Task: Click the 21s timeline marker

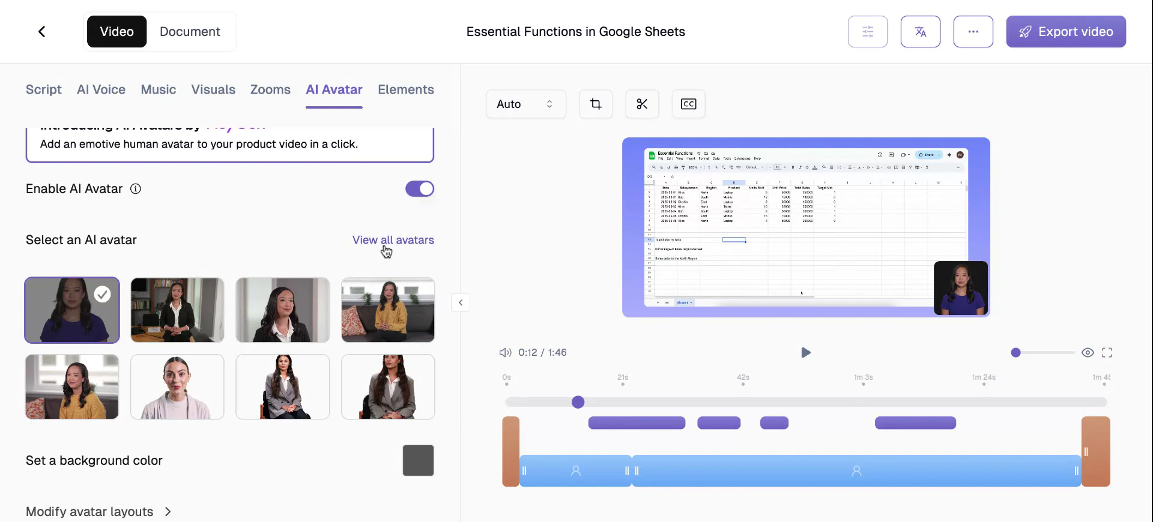Action: tap(623, 378)
